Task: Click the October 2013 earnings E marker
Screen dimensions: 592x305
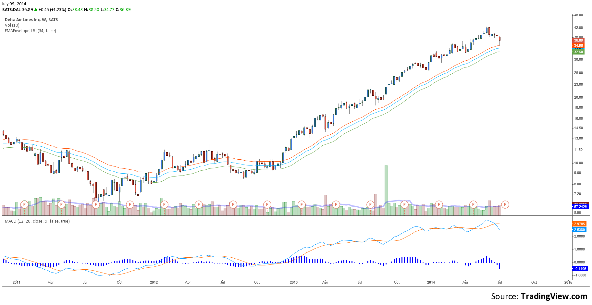Action: (x=404, y=205)
